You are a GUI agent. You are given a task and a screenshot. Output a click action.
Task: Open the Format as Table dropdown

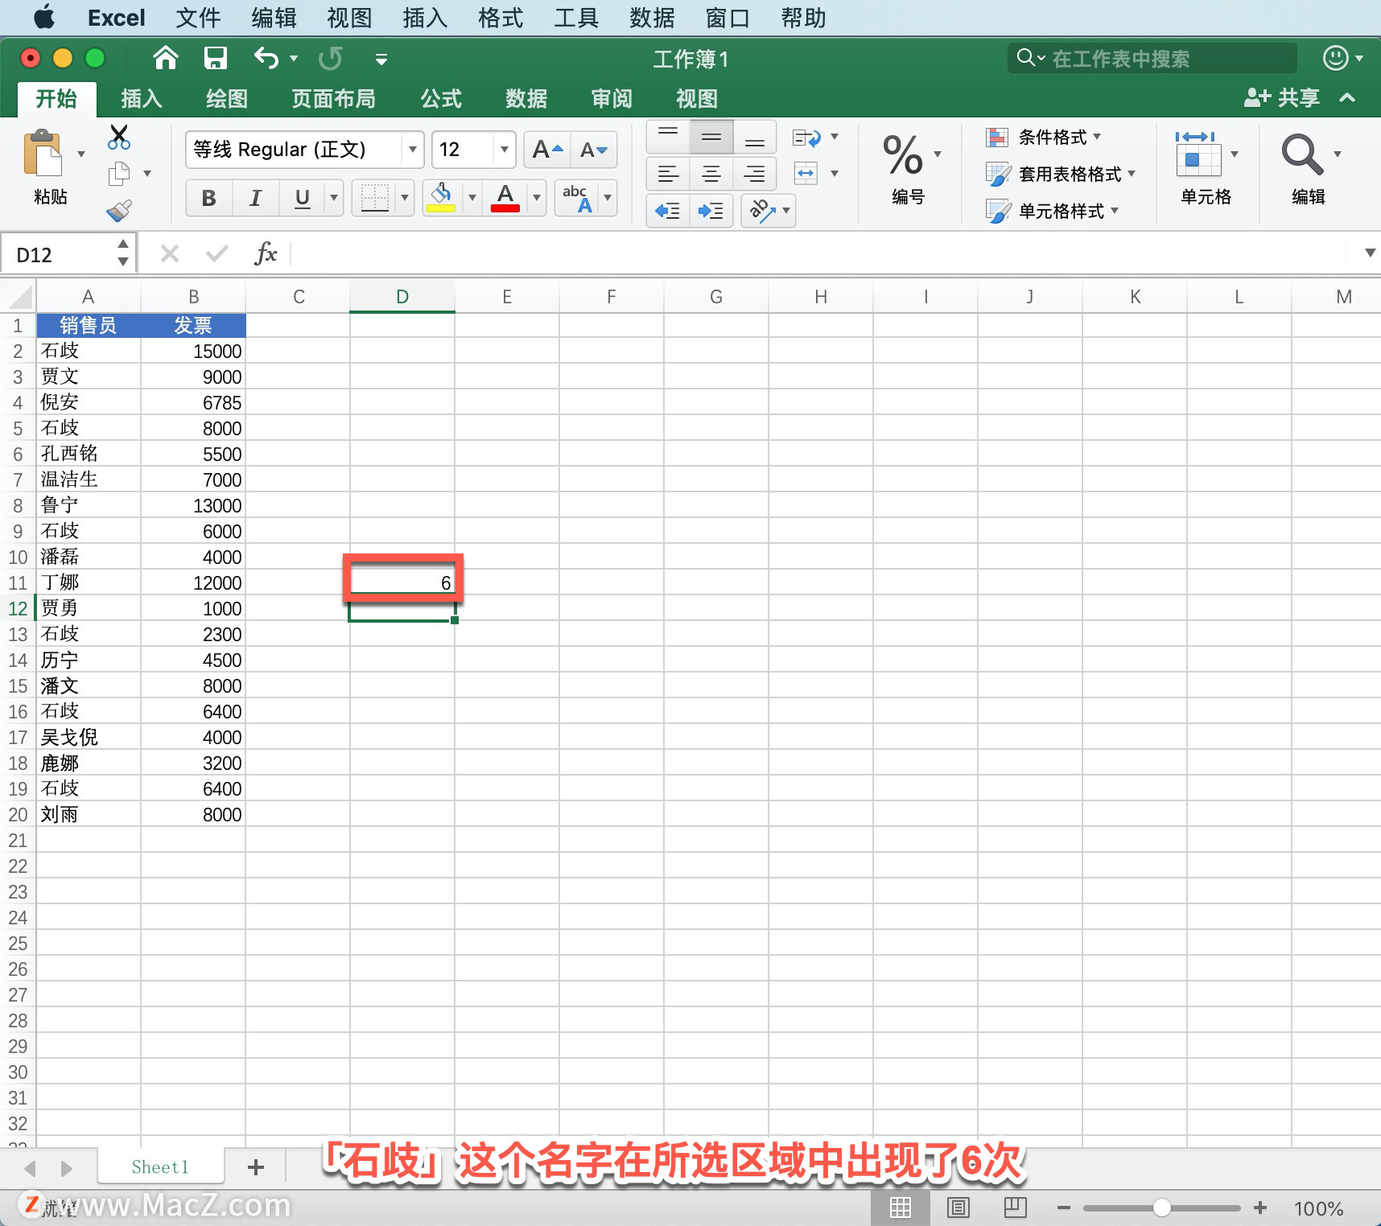pos(1061,174)
